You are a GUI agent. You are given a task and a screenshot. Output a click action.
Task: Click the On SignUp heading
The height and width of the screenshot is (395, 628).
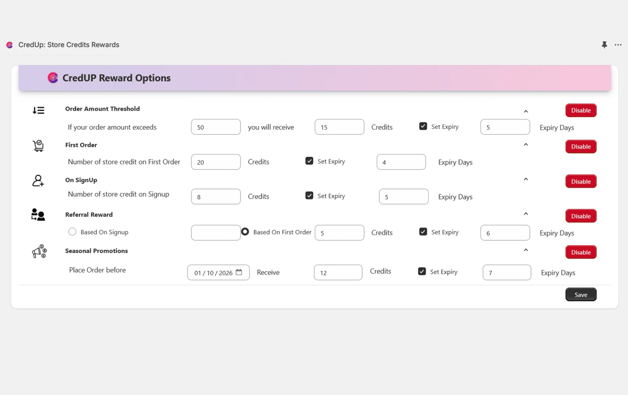[81, 180]
